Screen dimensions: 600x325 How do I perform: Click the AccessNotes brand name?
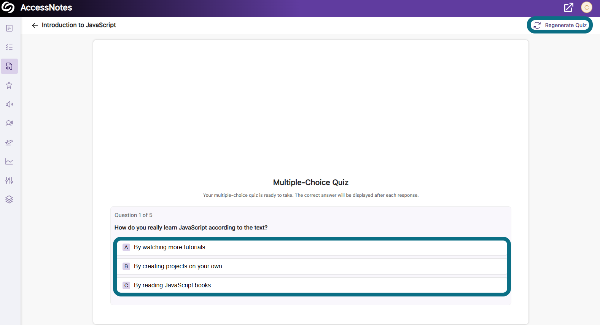46,8
